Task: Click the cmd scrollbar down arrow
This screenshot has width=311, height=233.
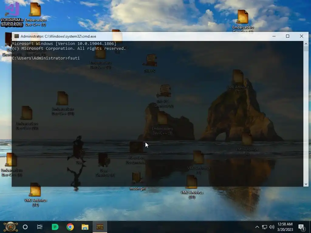Action: point(306,184)
